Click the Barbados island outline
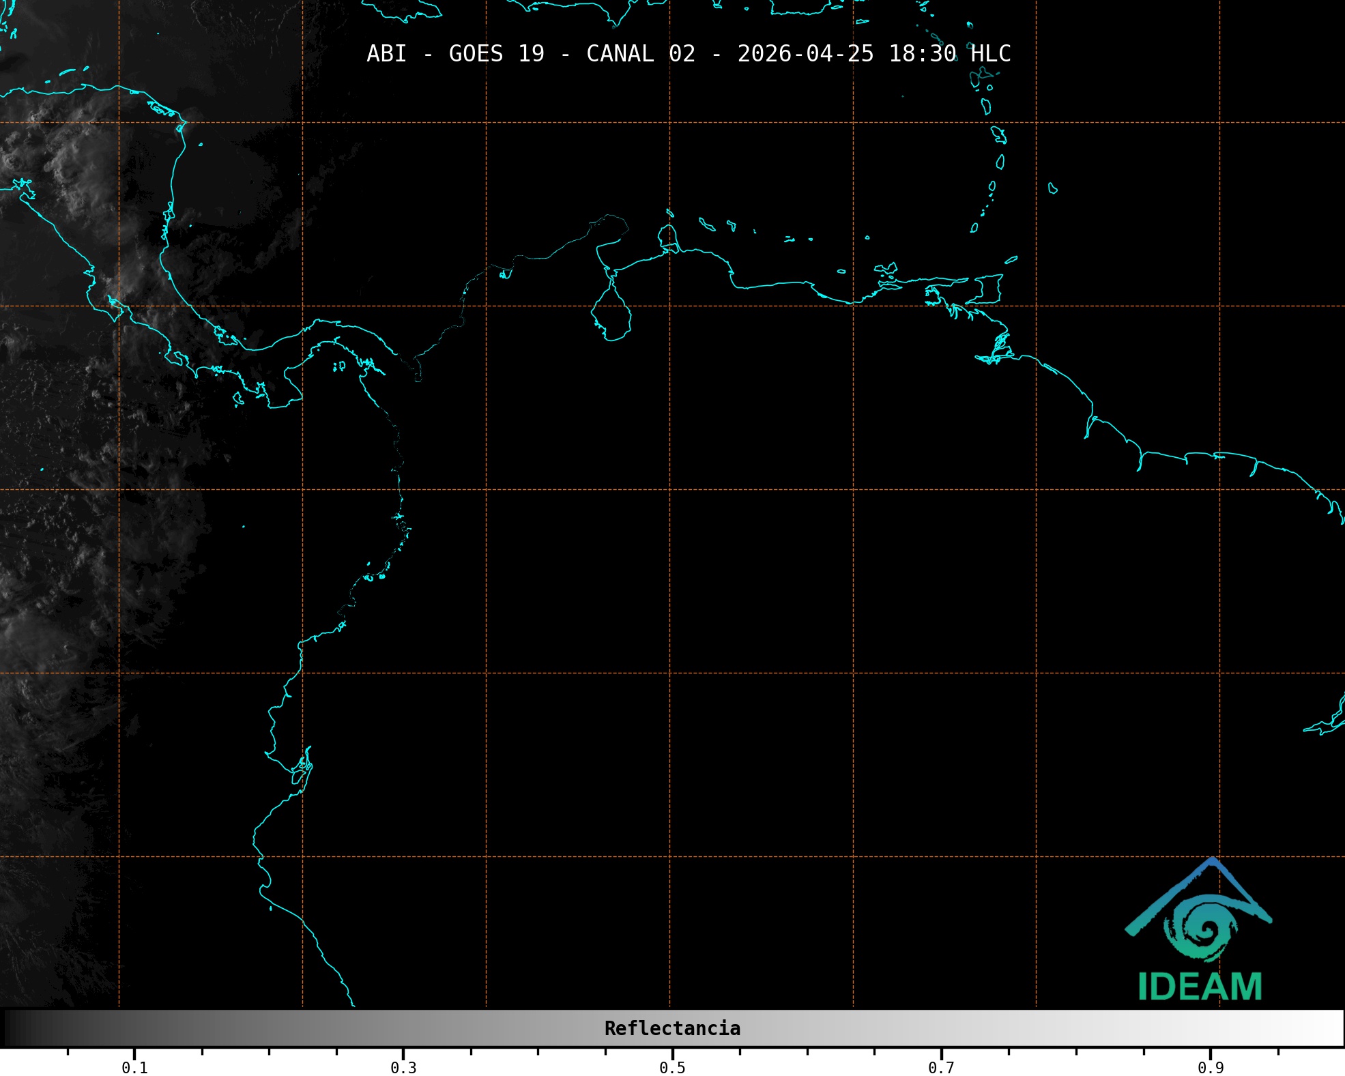 click(1053, 188)
